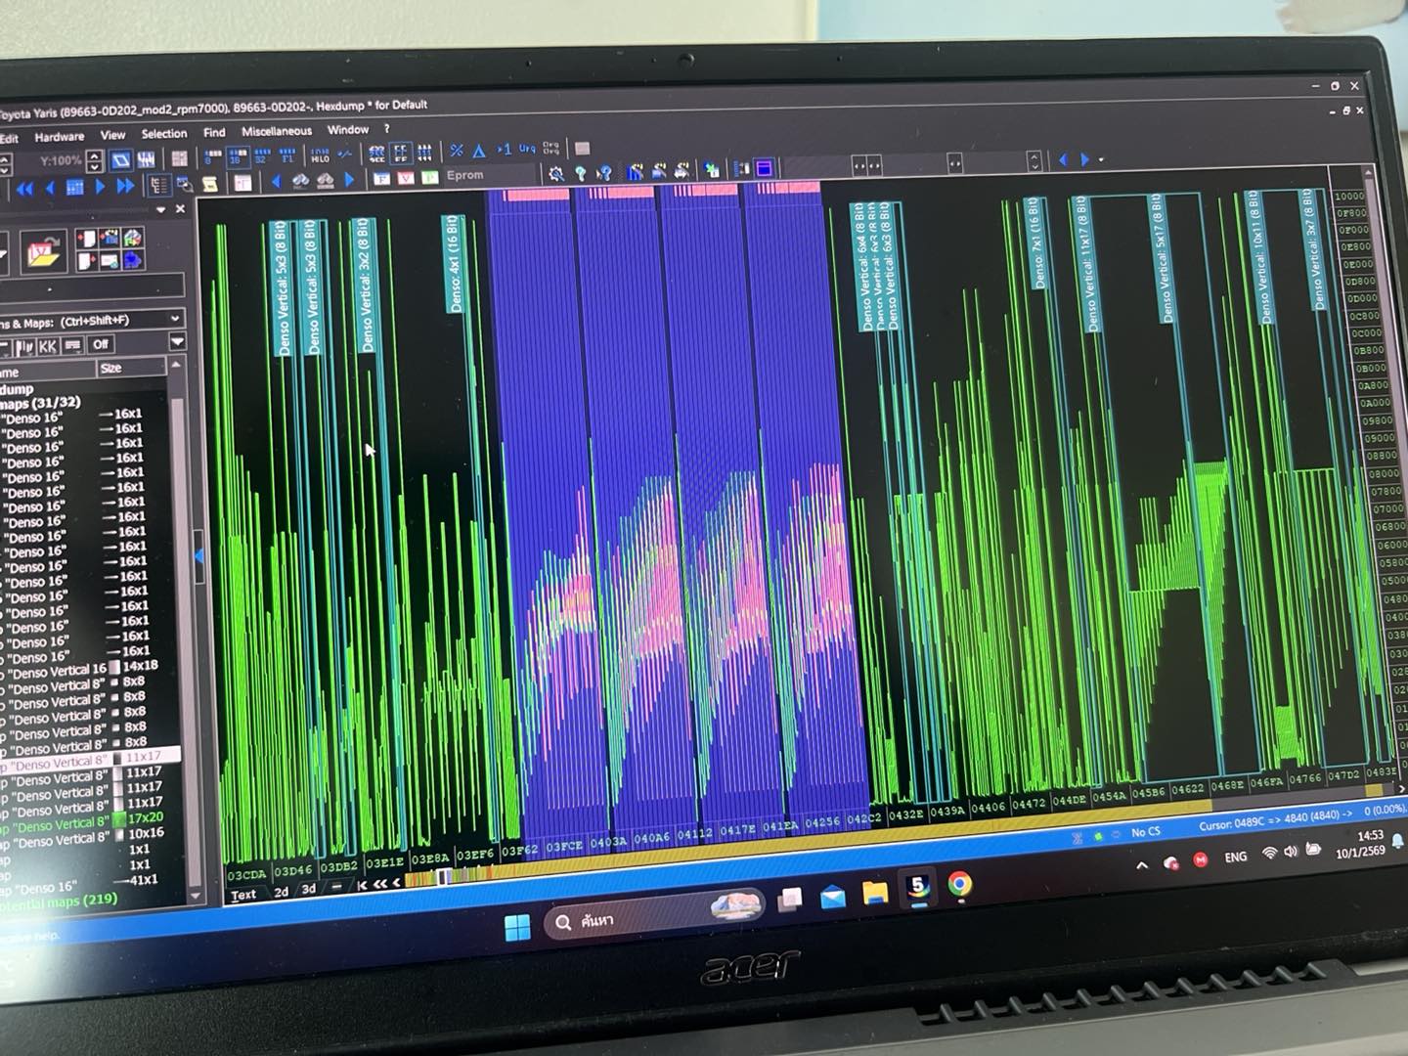1408x1056 pixels.
Task: Click the 'Denso: 7x1 (16 Bit)' map label
Action: point(1034,242)
